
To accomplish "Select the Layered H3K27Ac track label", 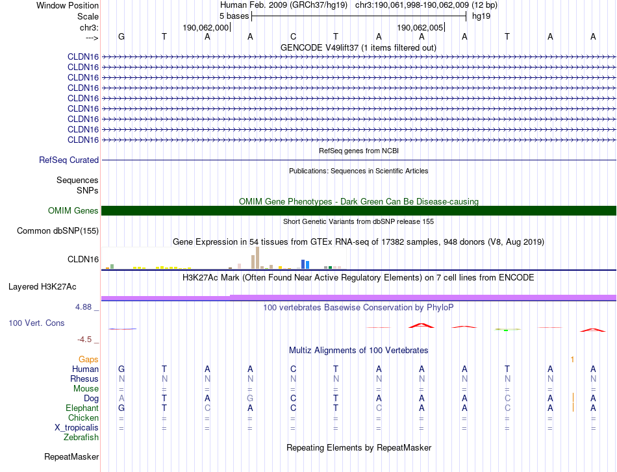I will tap(42, 287).
